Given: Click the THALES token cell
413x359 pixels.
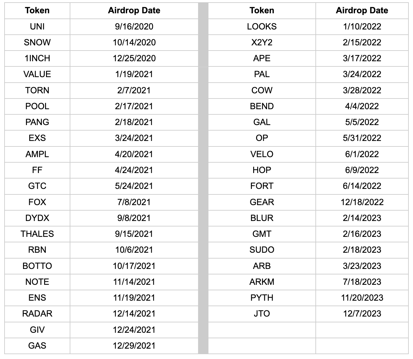Looking at the screenshot, I should pyautogui.click(x=37, y=234).
